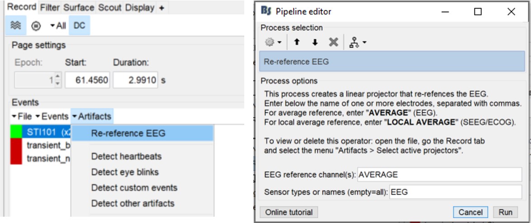
Task: Move selected process up with arrow icon
Action: pyautogui.click(x=297, y=42)
